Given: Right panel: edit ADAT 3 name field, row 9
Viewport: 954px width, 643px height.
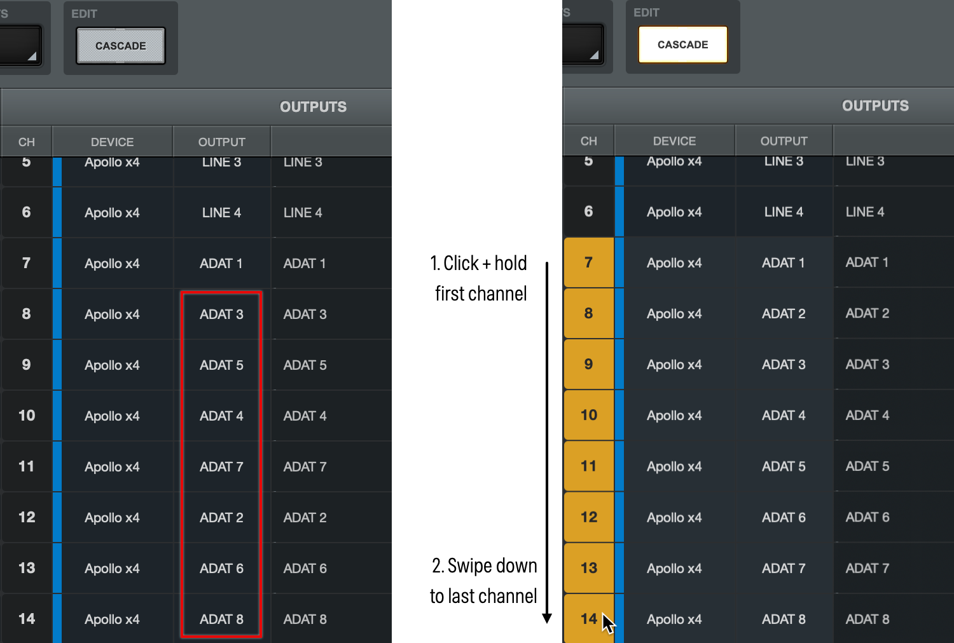Looking at the screenshot, I should click(x=894, y=364).
